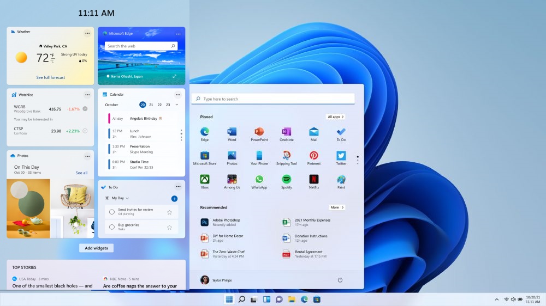The image size is (546, 306).
Task: Toggle WGRB watchlist checkmark
Action: pos(85,109)
